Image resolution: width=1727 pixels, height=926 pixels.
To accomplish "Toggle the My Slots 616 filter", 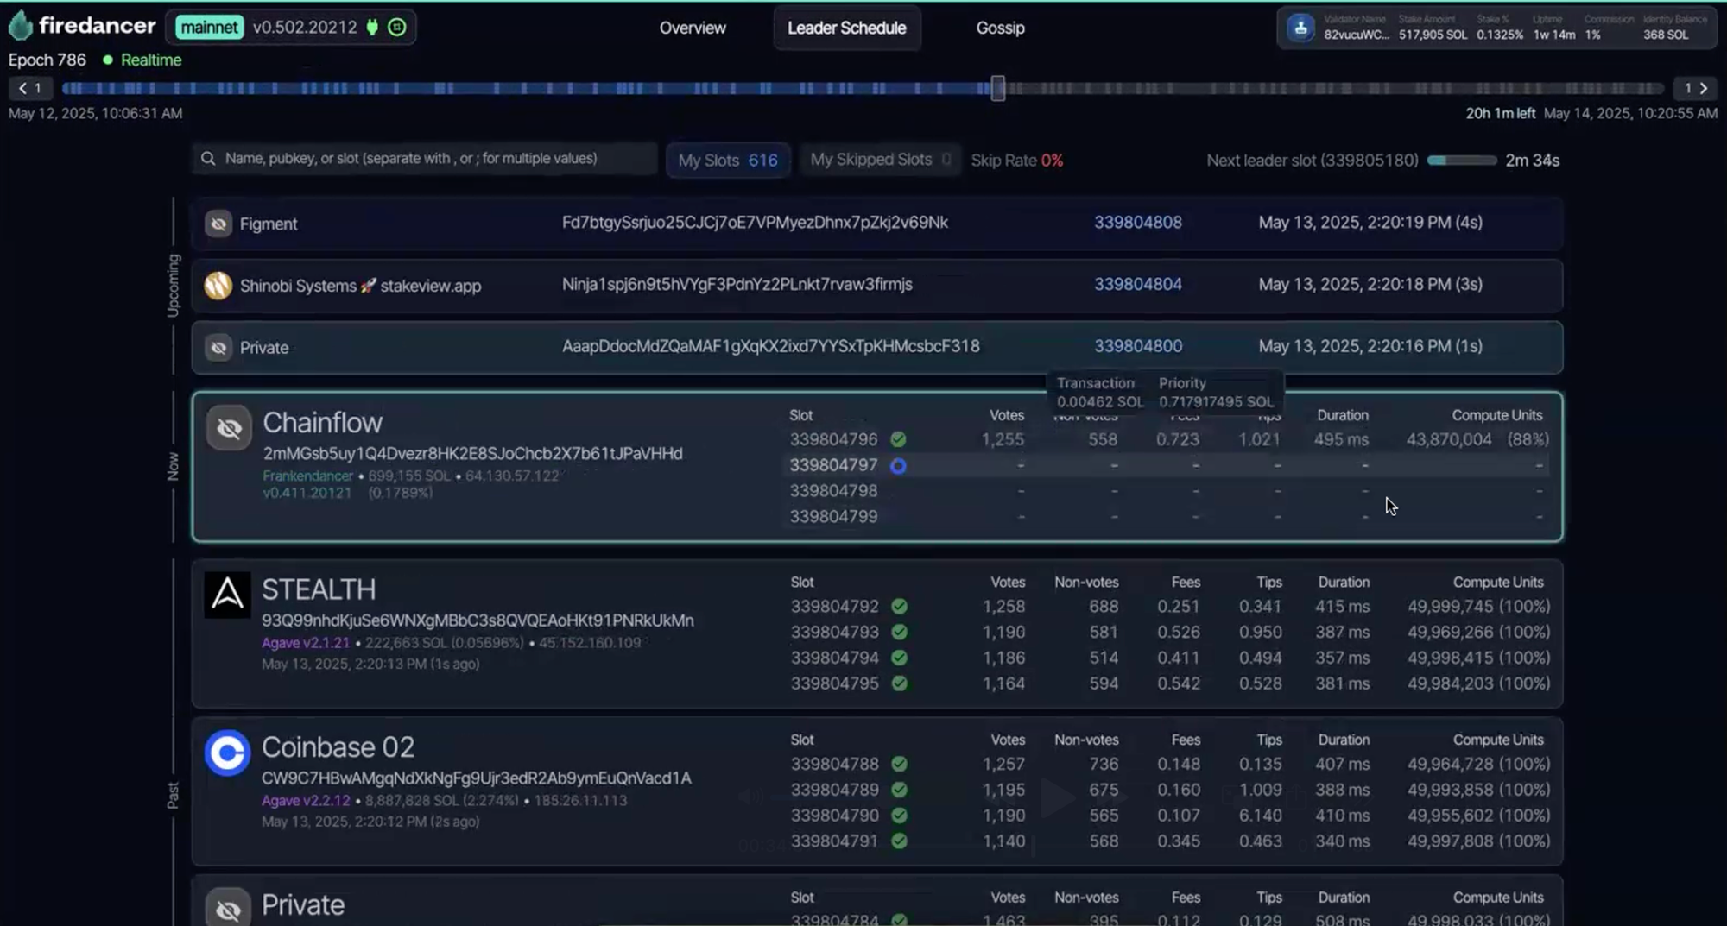I will pyautogui.click(x=728, y=160).
